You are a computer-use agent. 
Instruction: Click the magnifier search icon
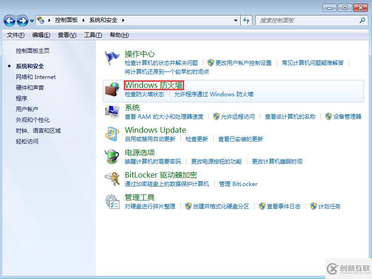point(362,20)
